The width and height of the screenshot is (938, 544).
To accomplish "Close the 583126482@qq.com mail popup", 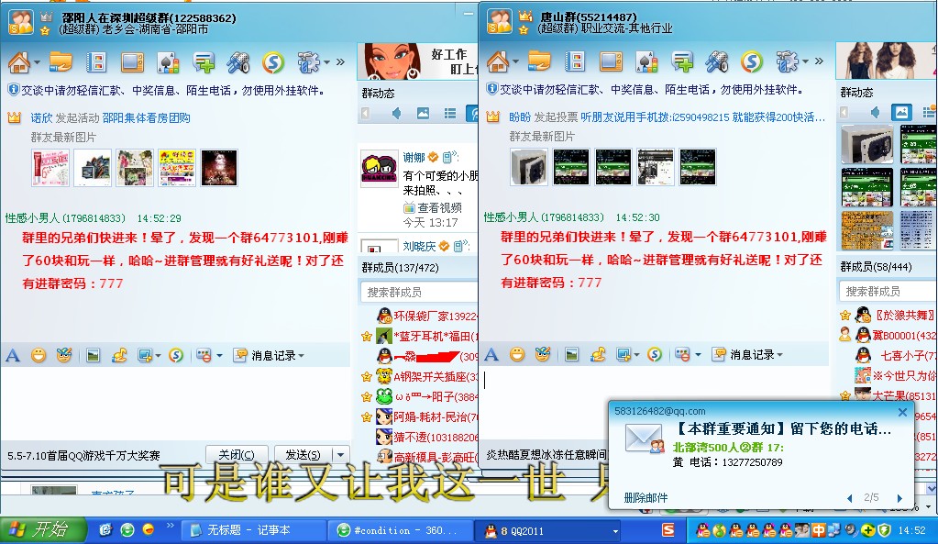I will pyautogui.click(x=902, y=412).
